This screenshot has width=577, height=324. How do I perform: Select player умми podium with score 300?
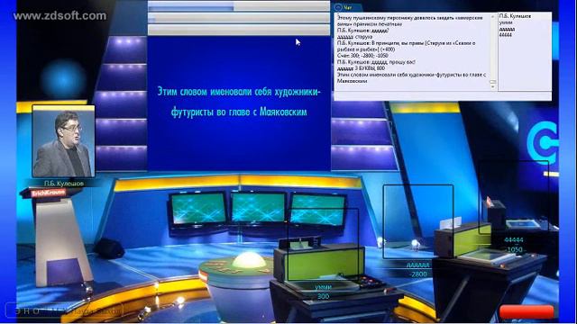pos(323,292)
